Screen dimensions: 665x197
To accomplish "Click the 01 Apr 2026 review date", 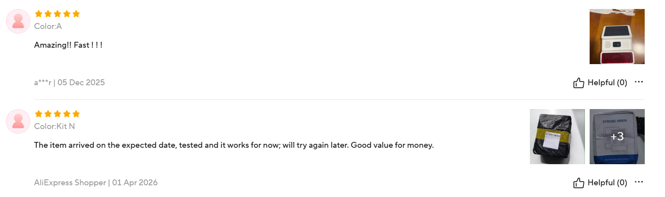I will [x=135, y=183].
